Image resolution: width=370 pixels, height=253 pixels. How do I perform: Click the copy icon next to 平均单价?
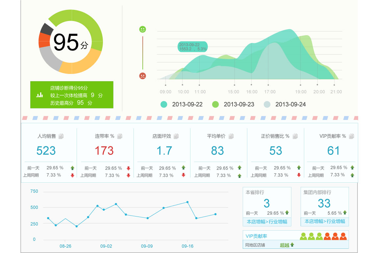[231, 136]
